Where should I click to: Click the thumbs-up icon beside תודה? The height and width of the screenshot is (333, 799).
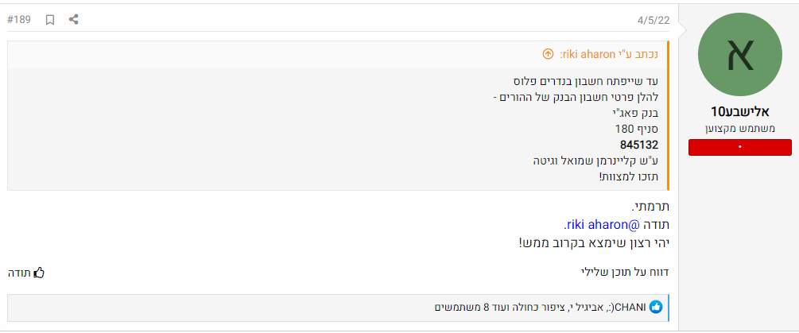point(39,273)
